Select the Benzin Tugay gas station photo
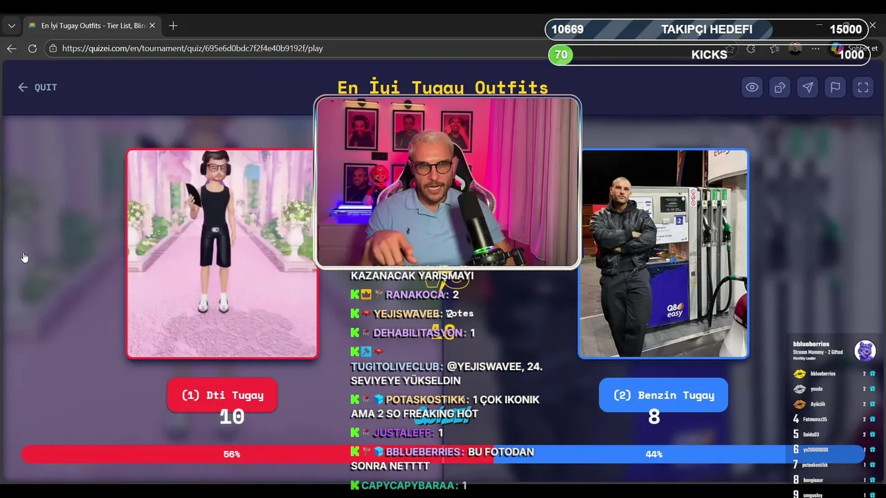 point(663,254)
